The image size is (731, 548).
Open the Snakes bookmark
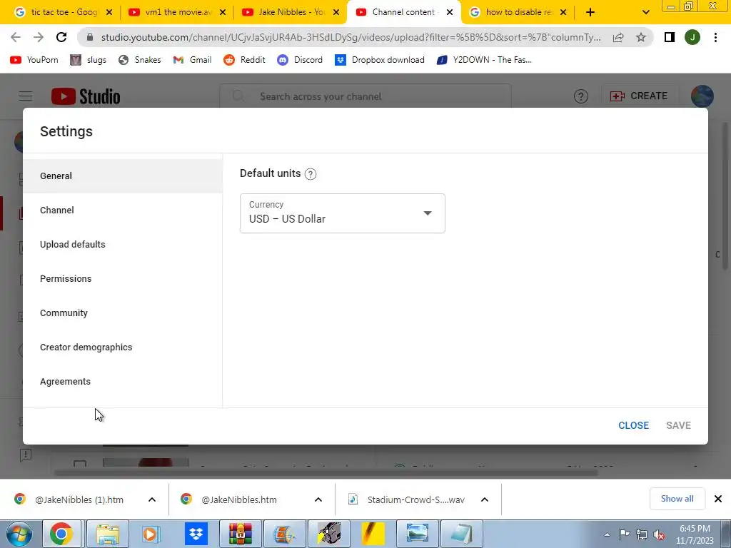click(140, 60)
